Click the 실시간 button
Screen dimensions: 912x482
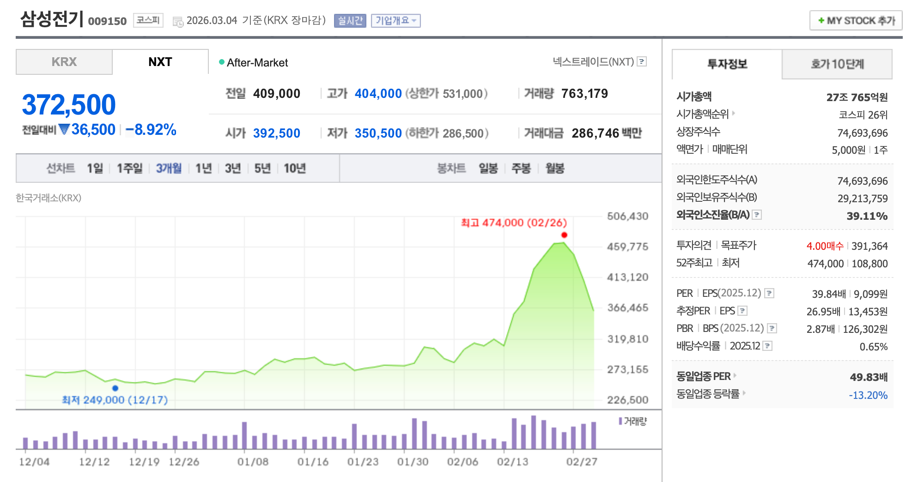point(350,21)
